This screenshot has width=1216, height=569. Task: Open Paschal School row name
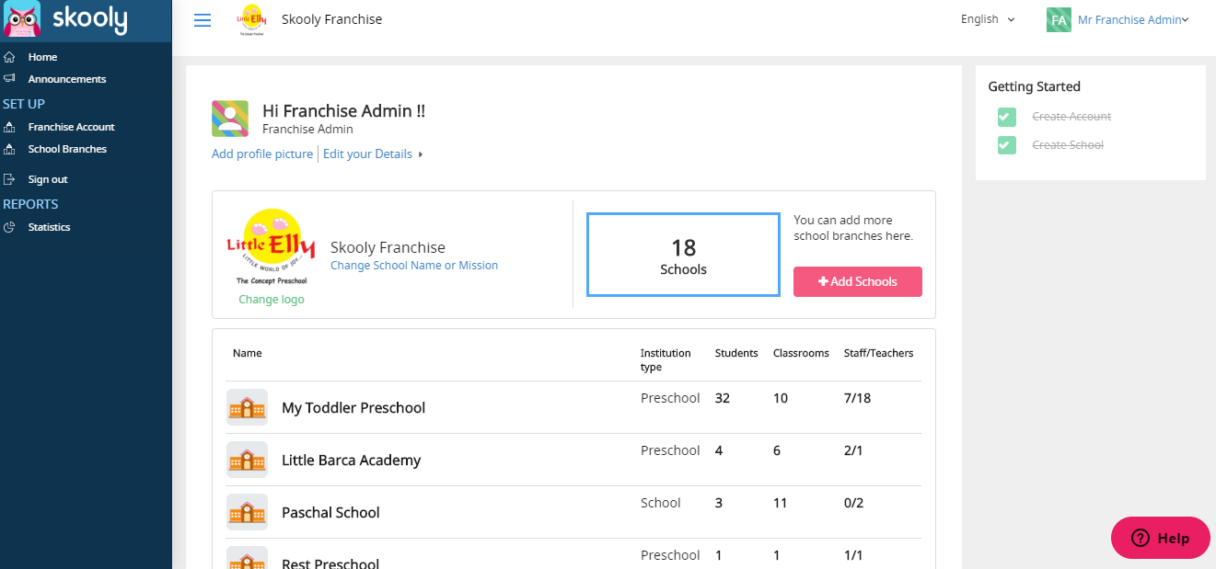point(330,512)
